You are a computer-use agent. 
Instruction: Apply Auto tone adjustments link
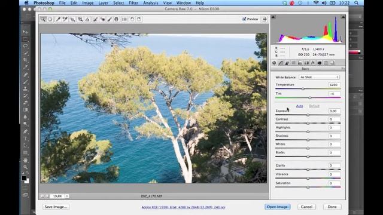[299, 106]
